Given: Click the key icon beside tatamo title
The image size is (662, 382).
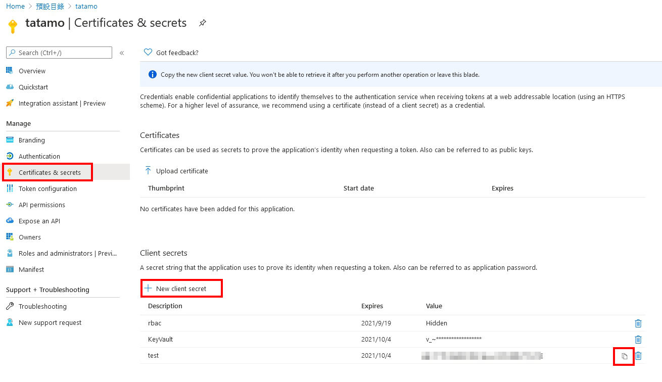Looking at the screenshot, I should (x=13, y=26).
